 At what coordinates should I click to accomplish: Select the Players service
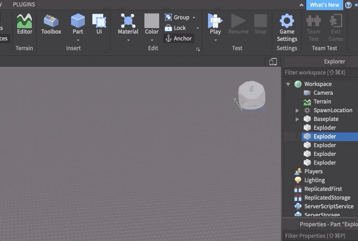(x=313, y=172)
